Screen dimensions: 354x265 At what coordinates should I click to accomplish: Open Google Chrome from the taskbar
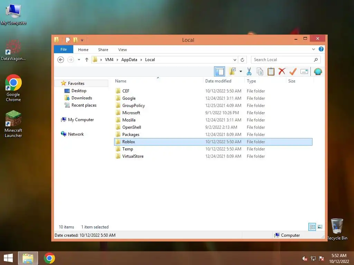click(49, 258)
